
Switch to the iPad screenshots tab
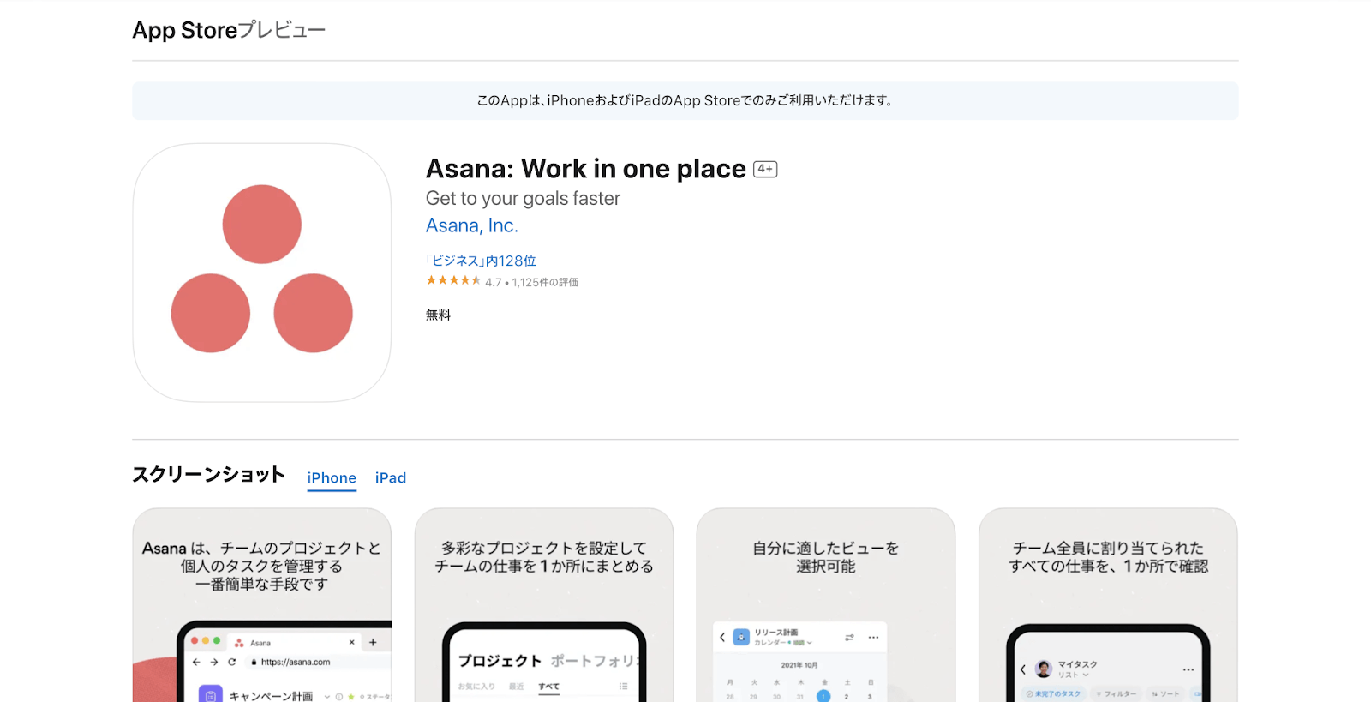(x=391, y=477)
